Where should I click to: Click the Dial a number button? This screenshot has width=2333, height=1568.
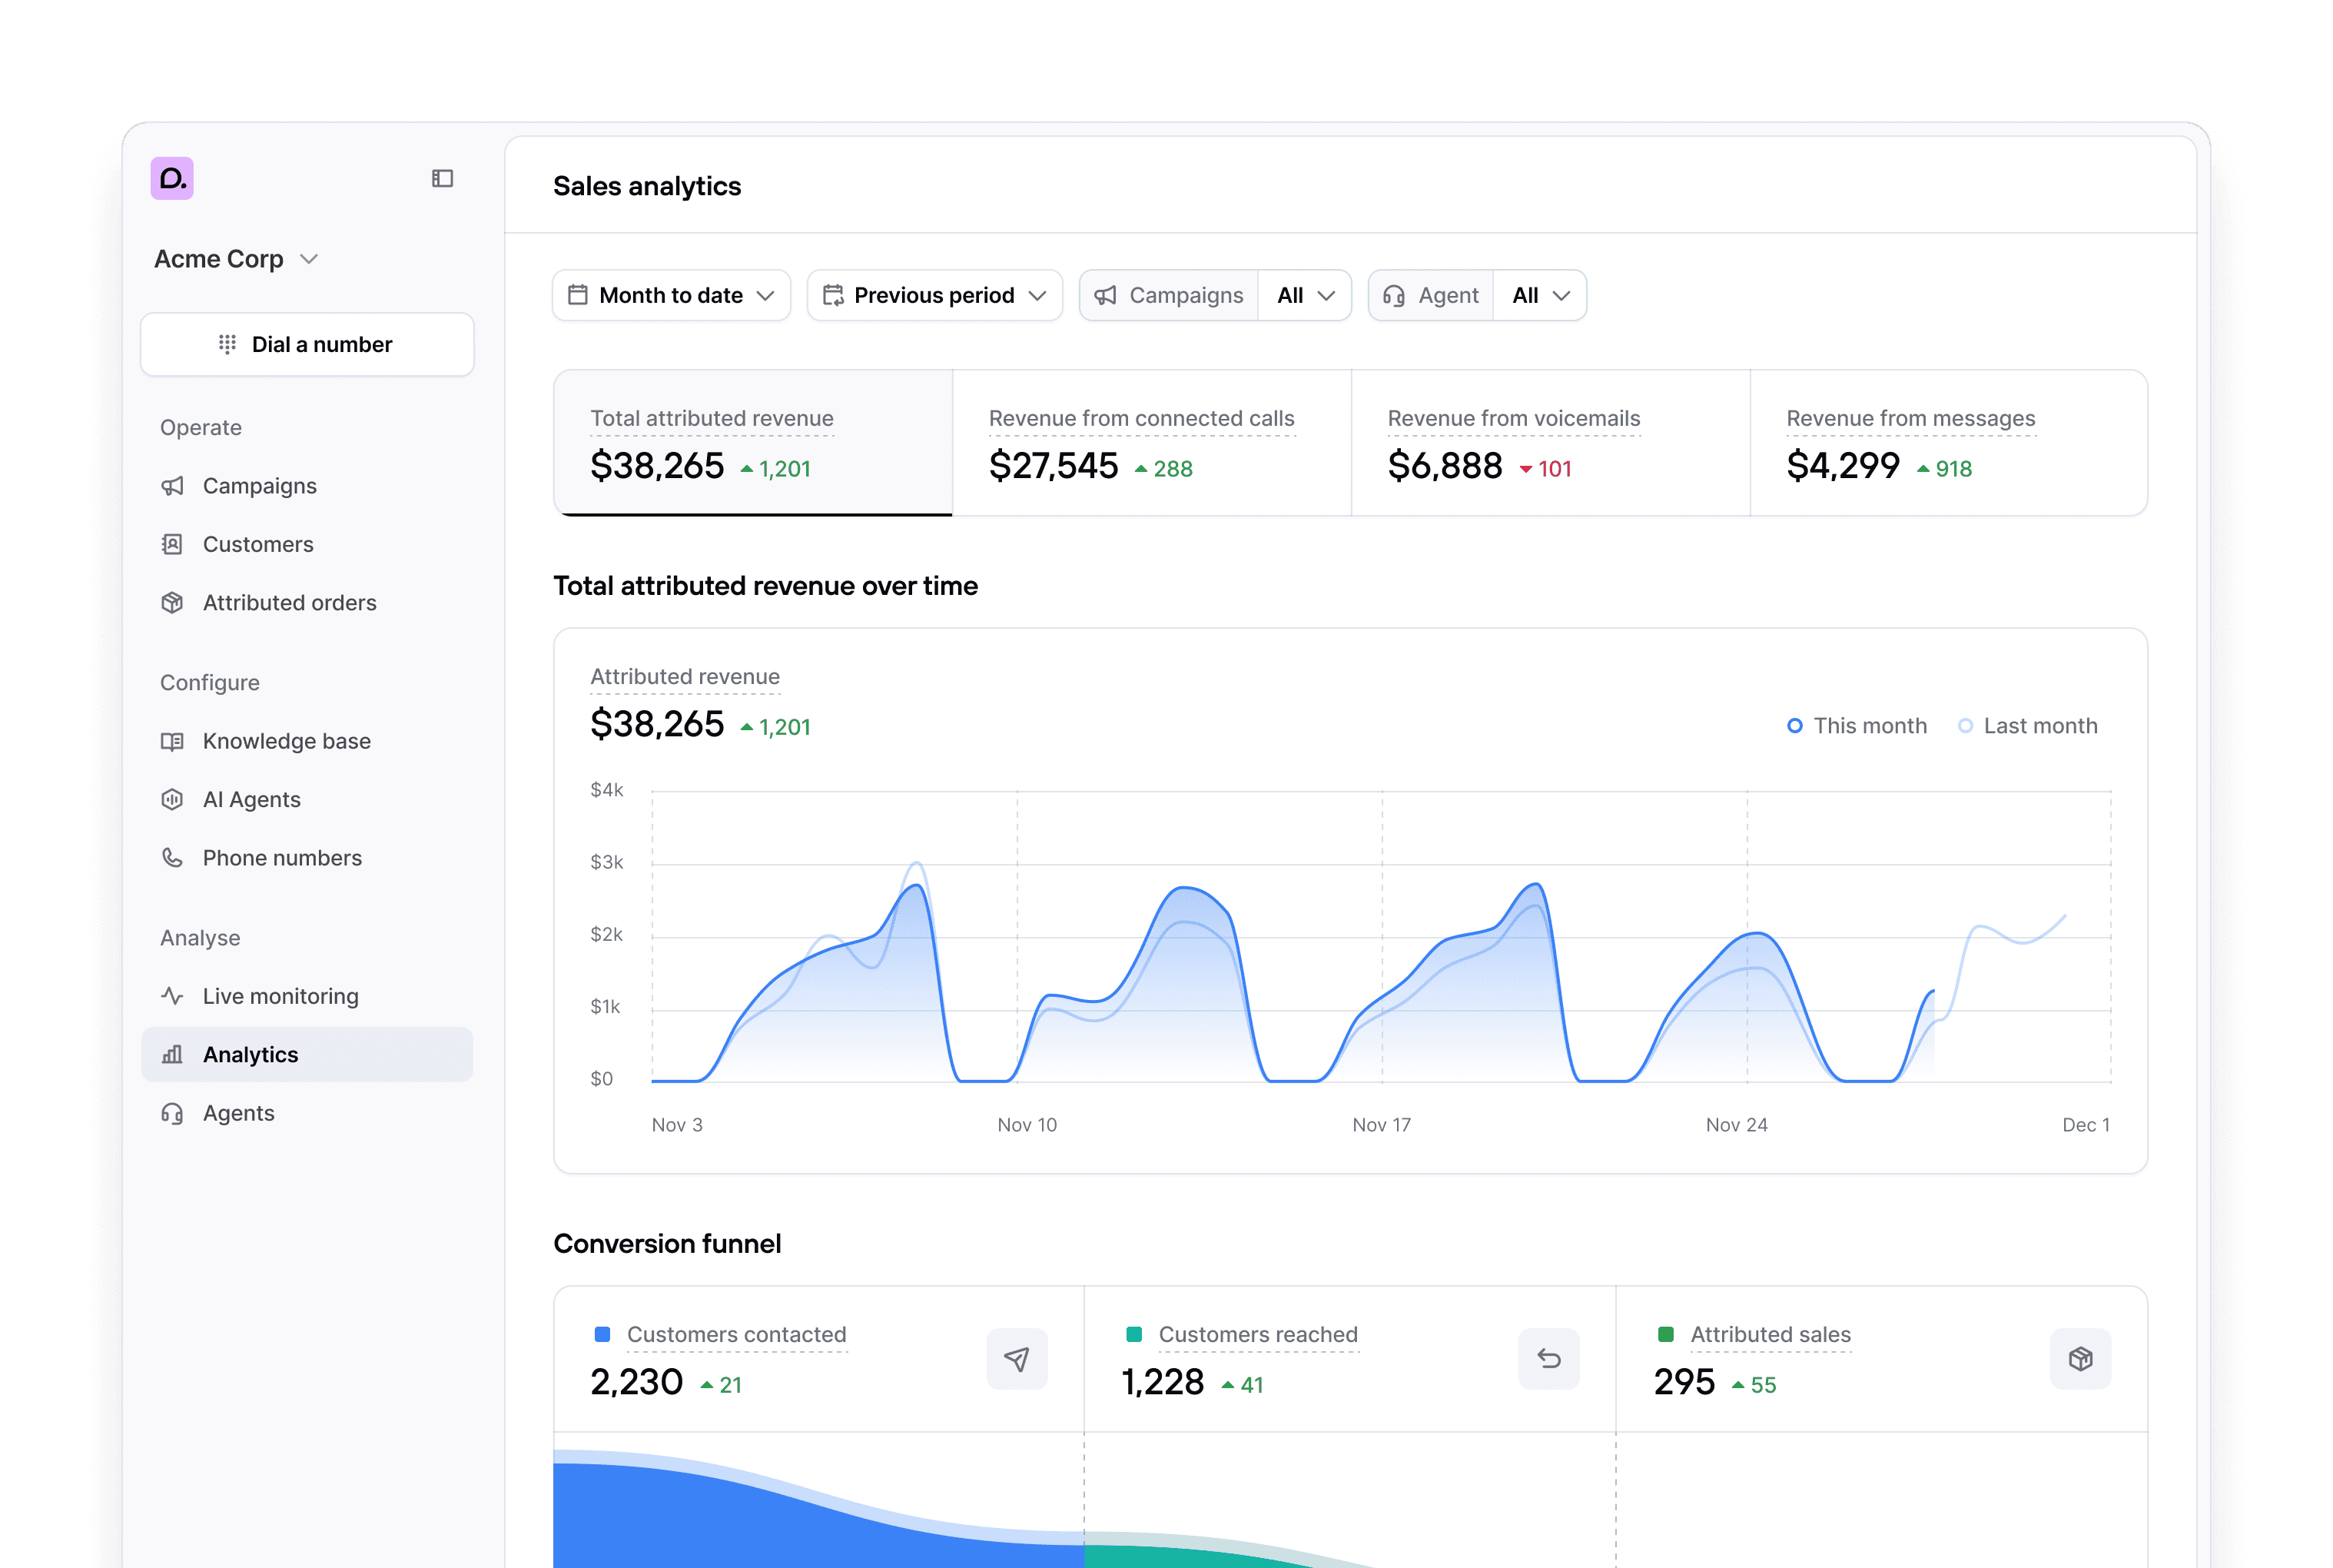[x=307, y=344]
